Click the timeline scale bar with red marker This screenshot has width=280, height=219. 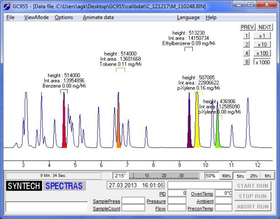(164, 176)
